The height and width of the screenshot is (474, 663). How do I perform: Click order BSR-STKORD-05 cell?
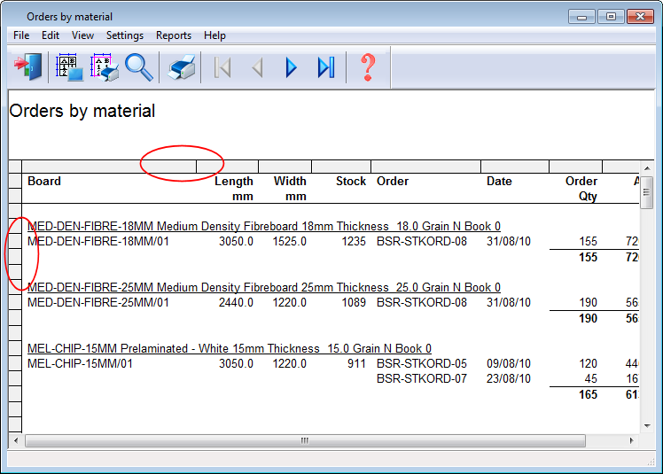click(x=422, y=363)
